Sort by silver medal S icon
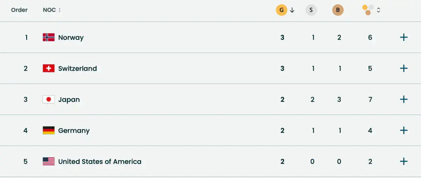The height and width of the screenshot is (178, 421). (x=311, y=10)
